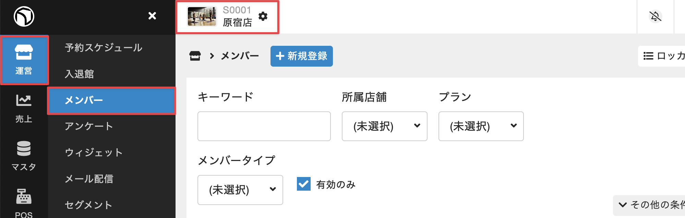
Task: Expand その他の条件 filter options
Action: coord(650,205)
